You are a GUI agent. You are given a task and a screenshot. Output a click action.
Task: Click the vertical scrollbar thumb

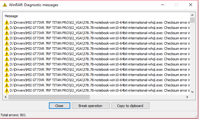(192, 20)
